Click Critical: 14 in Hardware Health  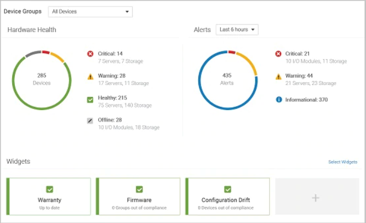point(110,54)
